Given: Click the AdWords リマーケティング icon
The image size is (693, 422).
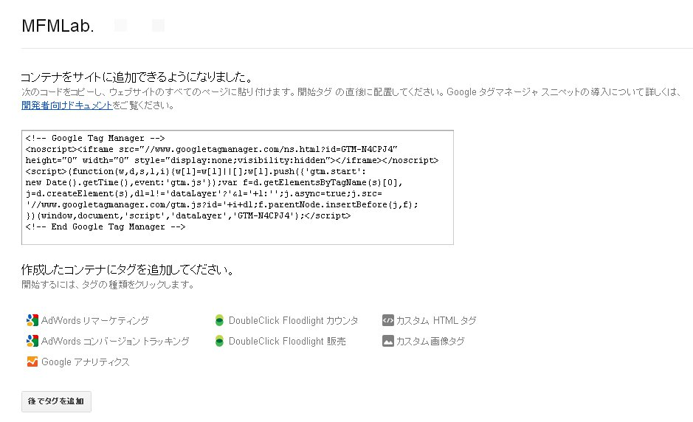Looking at the screenshot, I should (x=32, y=320).
